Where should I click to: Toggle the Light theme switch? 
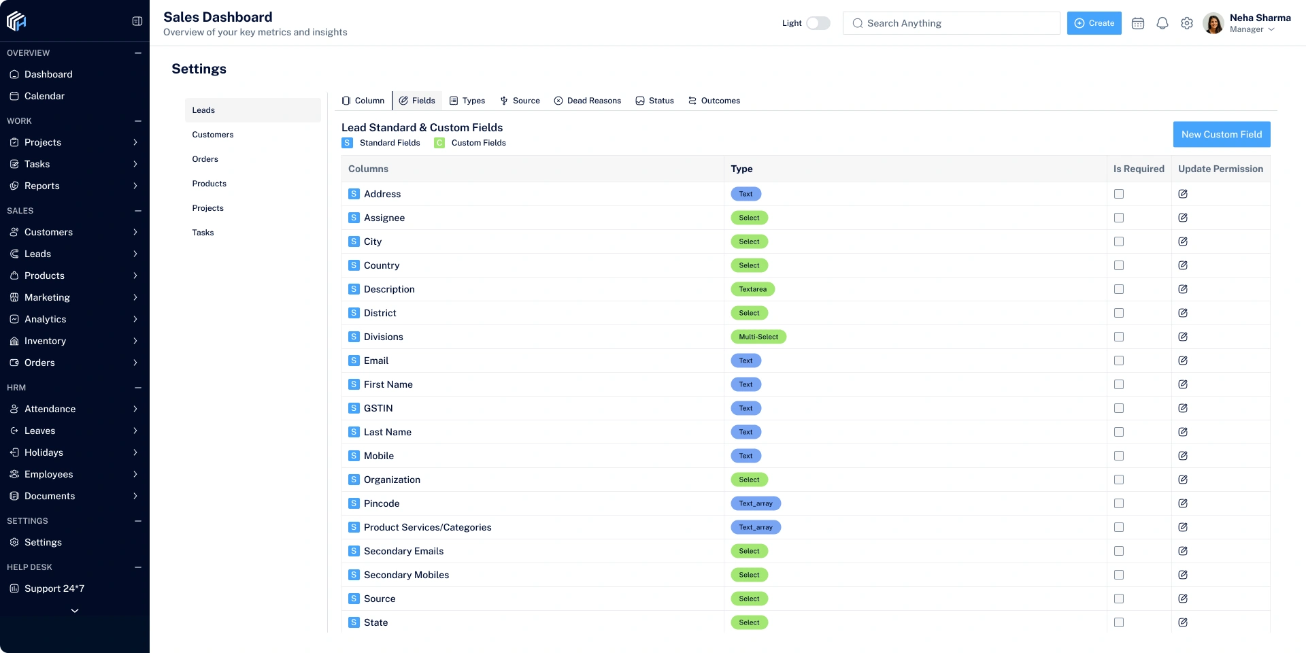(x=818, y=23)
